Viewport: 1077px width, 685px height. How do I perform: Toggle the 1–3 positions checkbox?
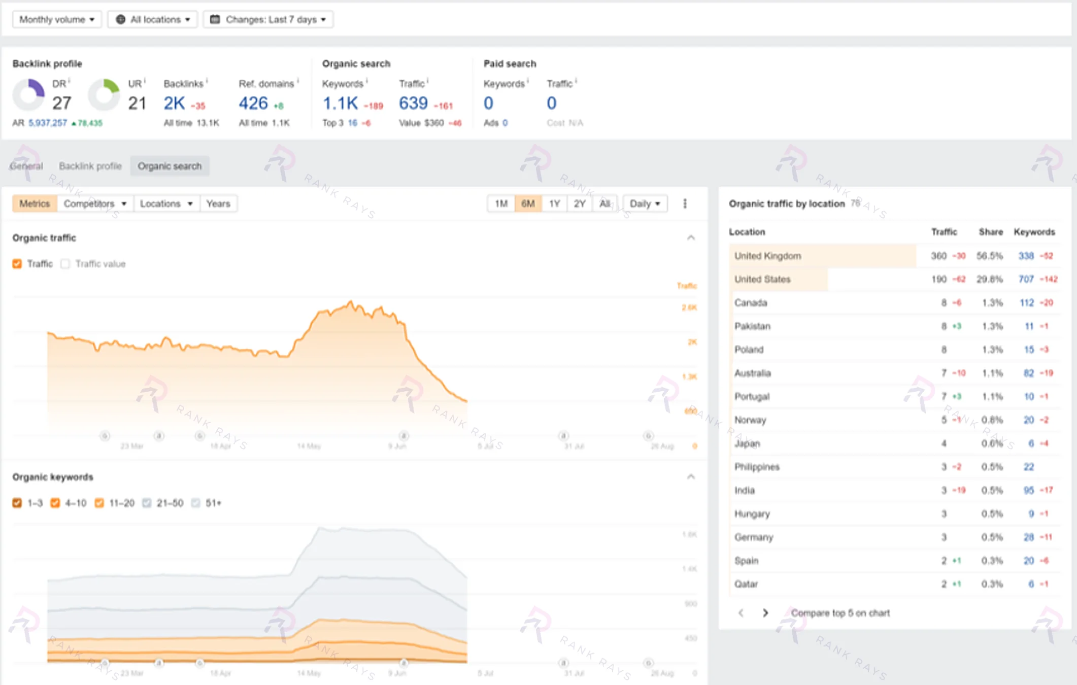17,503
